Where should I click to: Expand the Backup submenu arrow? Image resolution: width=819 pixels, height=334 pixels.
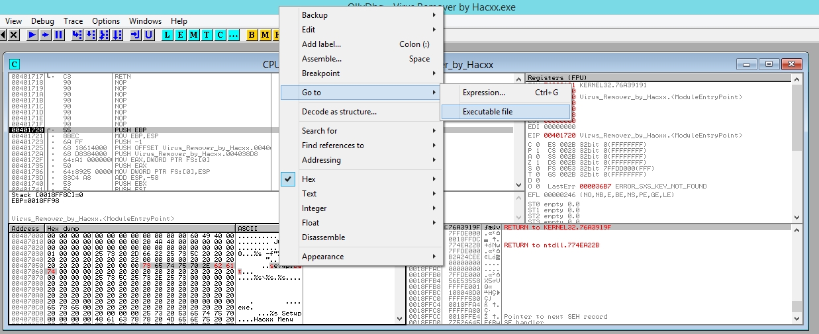tap(434, 15)
